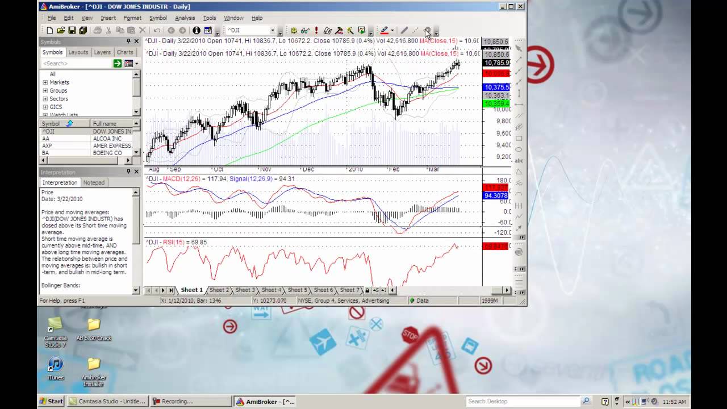Select the BA Boeing row in symbol list
The image size is (727, 409).
click(x=86, y=153)
